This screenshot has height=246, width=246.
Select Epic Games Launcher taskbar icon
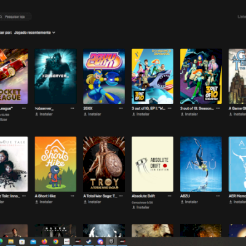(111, 242)
